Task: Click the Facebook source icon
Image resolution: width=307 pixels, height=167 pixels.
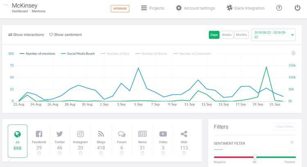Action: point(39,134)
